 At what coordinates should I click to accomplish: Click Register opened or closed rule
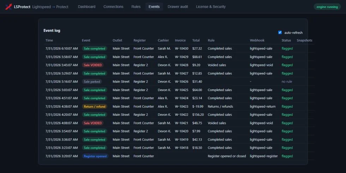(227, 156)
